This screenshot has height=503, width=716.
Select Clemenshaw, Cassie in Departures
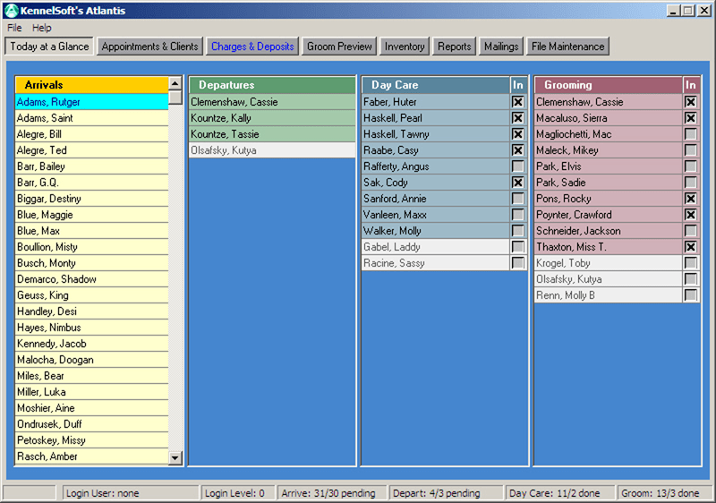(272, 102)
